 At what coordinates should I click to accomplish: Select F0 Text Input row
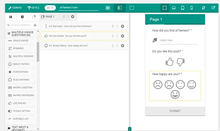84,26
